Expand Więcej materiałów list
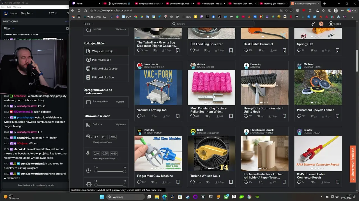Image resolution: width=359 pixels, height=201 pixels. point(102,142)
